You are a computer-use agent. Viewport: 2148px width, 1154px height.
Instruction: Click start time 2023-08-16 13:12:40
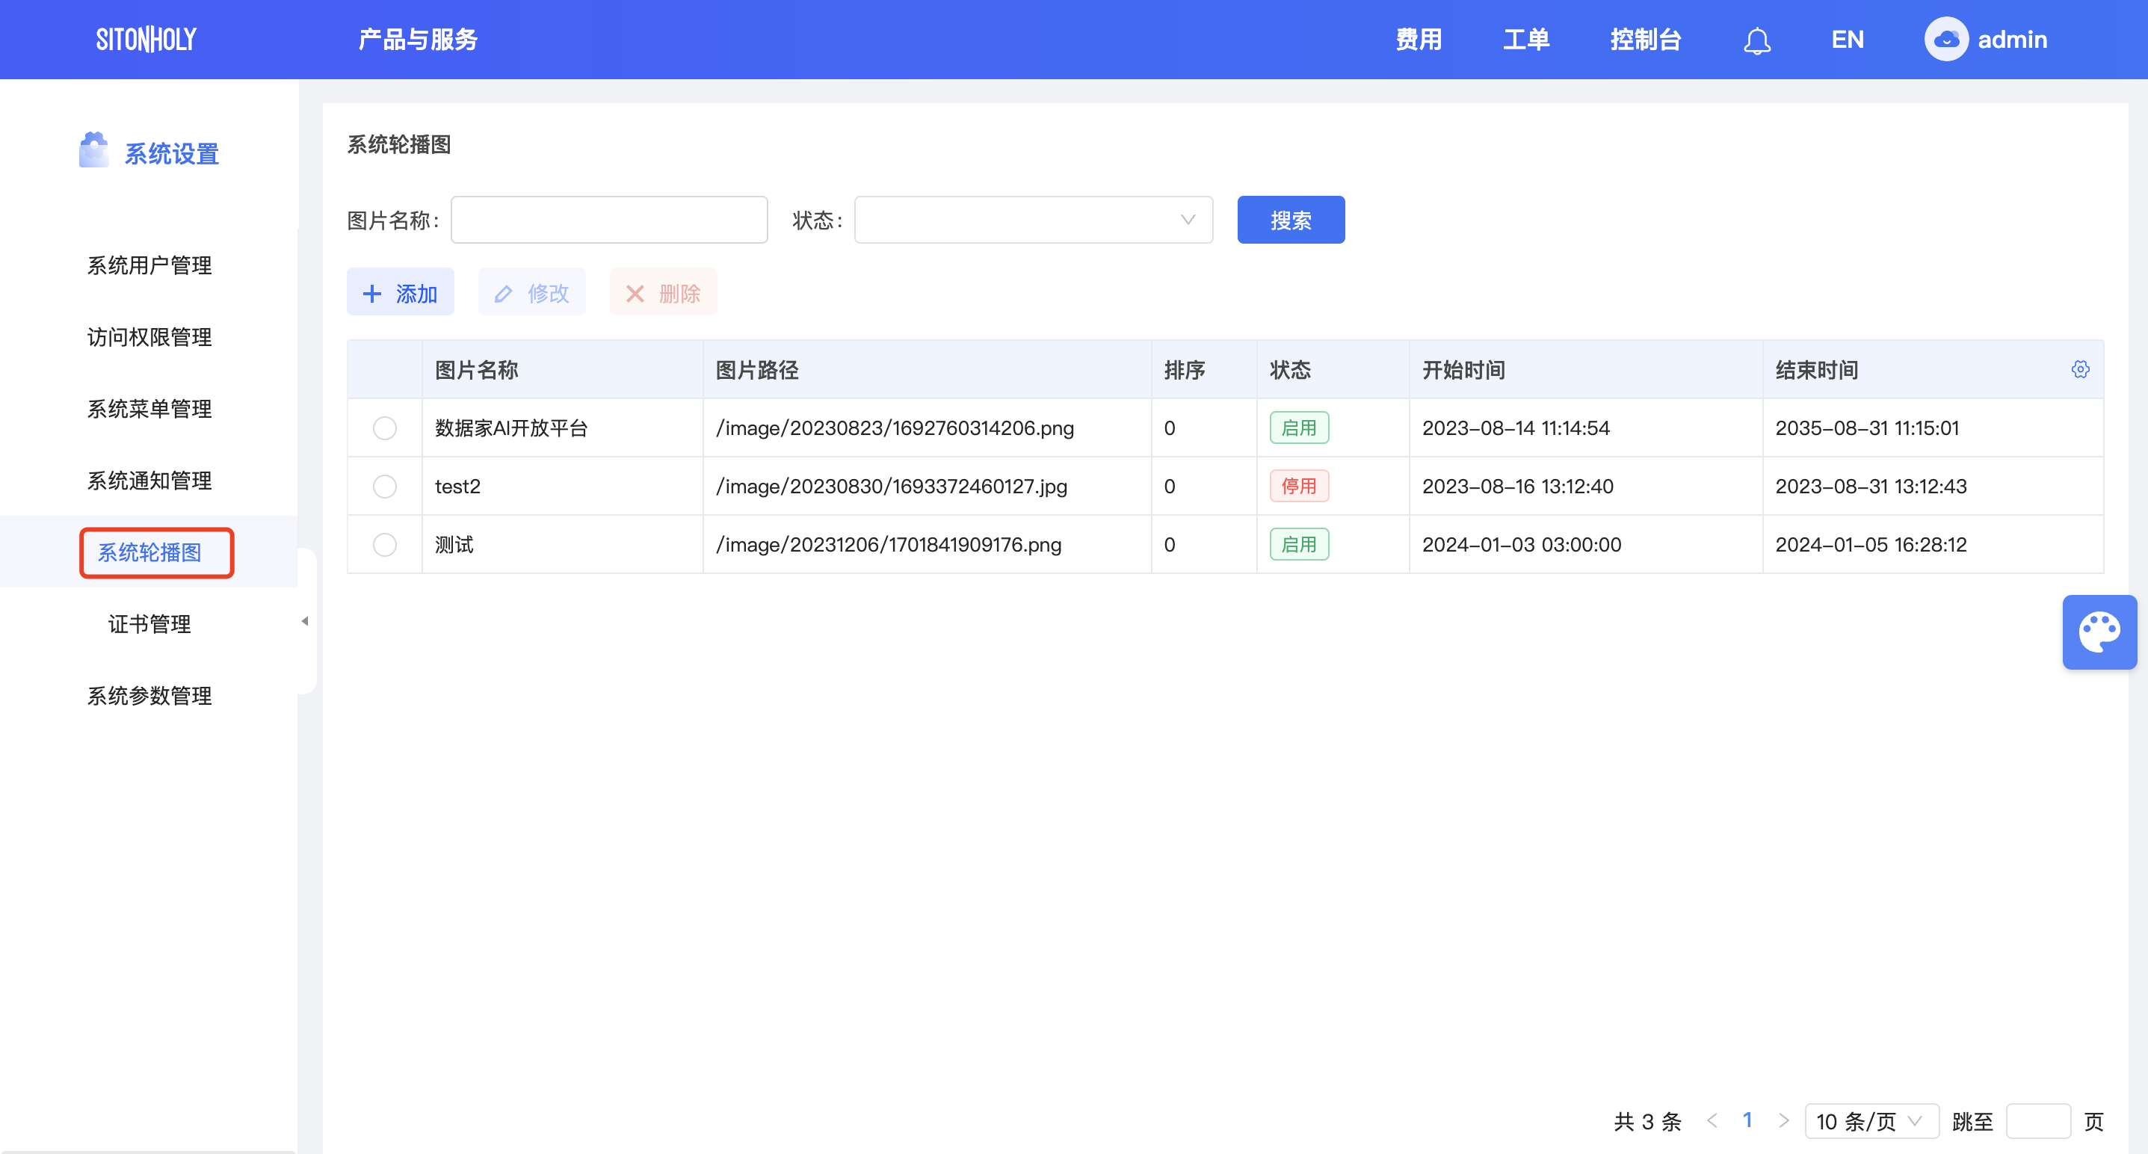click(1518, 486)
